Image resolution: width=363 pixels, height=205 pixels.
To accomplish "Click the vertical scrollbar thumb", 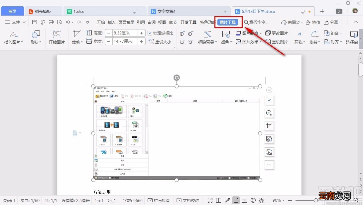I will [x=360, y=69].
